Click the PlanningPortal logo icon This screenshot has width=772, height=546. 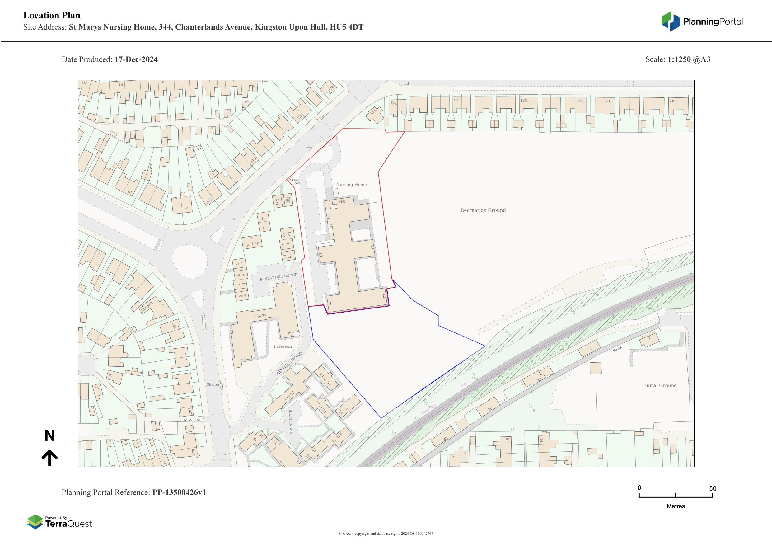671,21
